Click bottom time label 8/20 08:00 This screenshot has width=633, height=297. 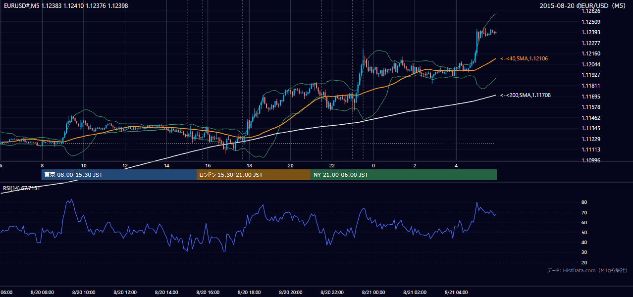tap(42, 293)
